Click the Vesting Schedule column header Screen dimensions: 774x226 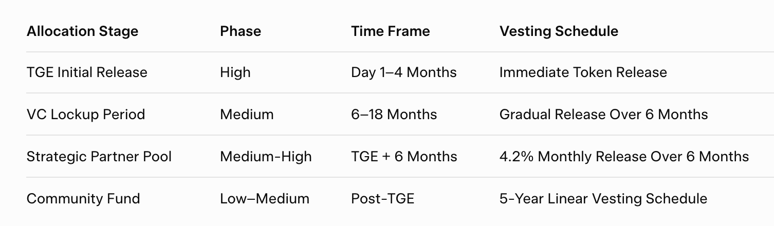[559, 31]
